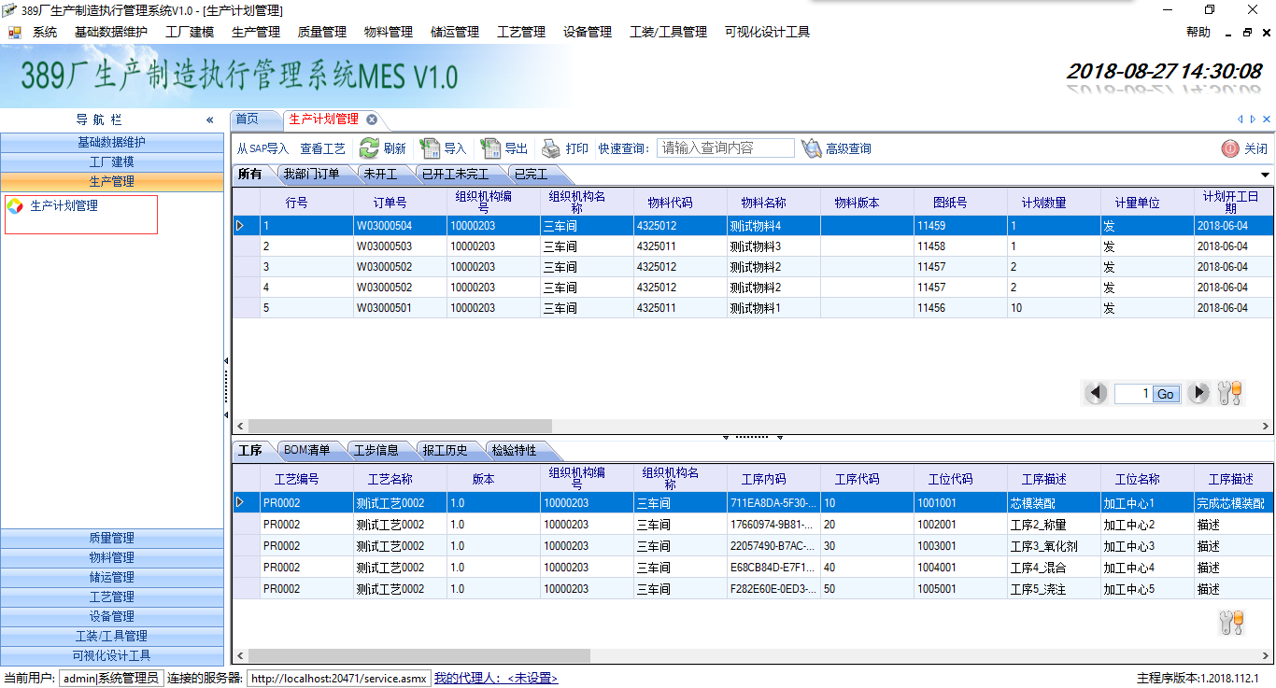
Task: Select process row 工序5_浇注
Action: [753, 589]
